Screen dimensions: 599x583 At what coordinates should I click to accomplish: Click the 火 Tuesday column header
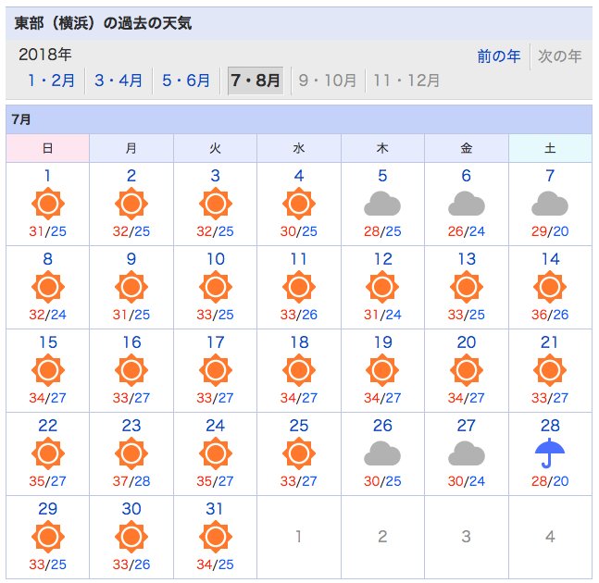coord(216,148)
